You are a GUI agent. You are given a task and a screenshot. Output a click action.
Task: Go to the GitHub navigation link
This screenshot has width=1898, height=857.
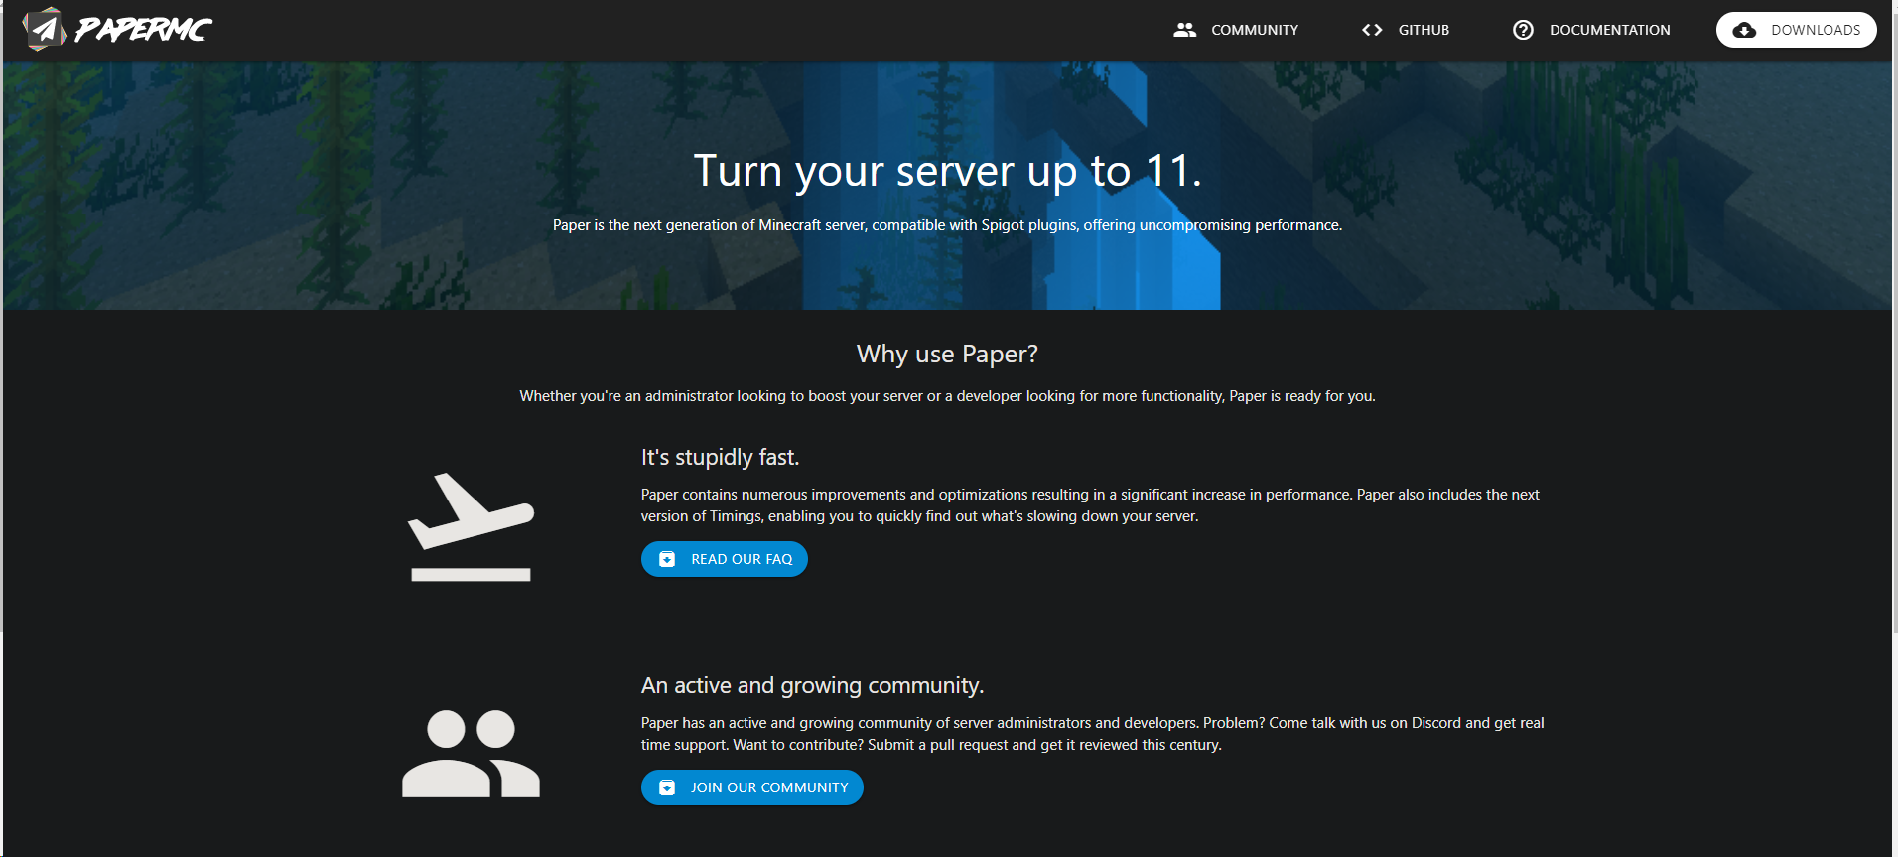pyautogui.click(x=1423, y=30)
